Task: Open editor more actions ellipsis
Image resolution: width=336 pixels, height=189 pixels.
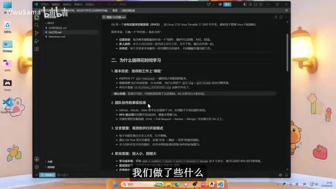Action: click(x=286, y=17)
